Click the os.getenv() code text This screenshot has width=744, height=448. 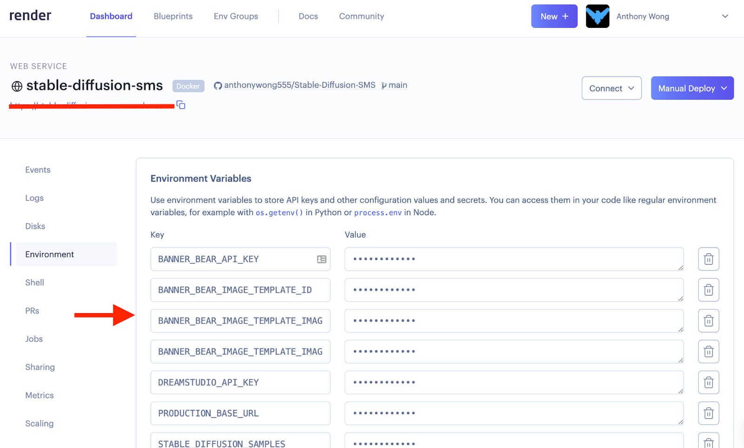tap(279, 213)
